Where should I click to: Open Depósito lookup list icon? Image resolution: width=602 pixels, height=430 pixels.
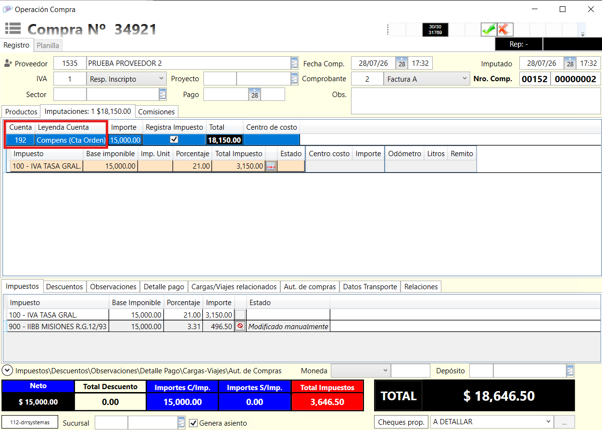(x=570, y=371)
